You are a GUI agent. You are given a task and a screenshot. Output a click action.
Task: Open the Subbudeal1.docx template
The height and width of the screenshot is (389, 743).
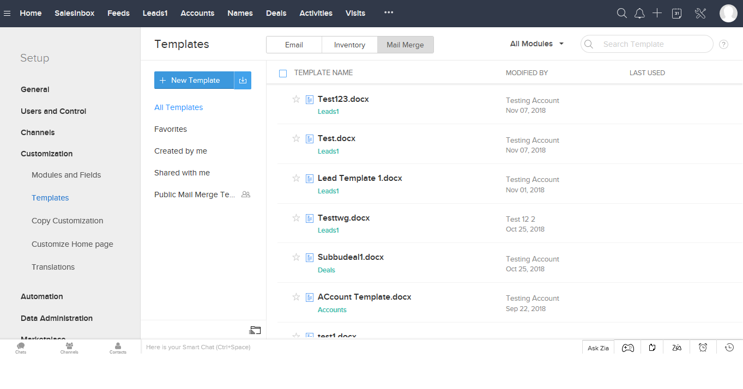click(x=351, y=257)
